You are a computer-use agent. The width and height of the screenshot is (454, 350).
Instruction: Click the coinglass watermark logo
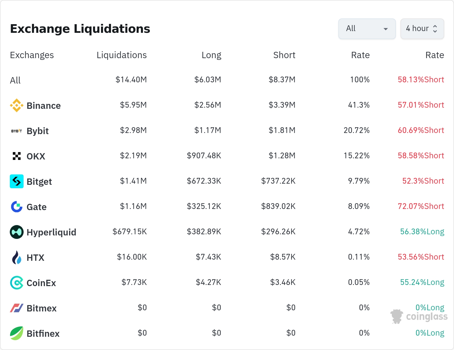(419, 317)
